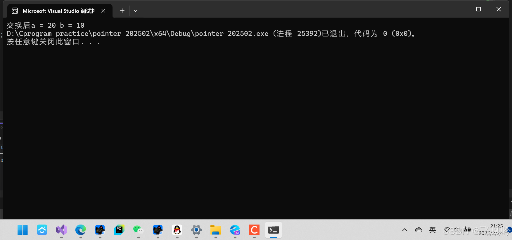This screenshot has width=512, height=240.
Task: Open the second black cat app icon
Action: click(x=158, y=230)
